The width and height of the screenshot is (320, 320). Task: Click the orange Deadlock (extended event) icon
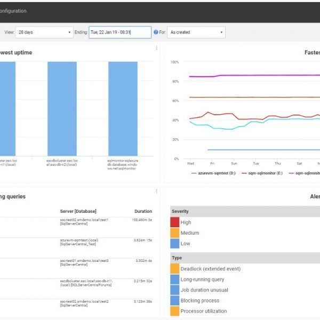pos(175,269)
